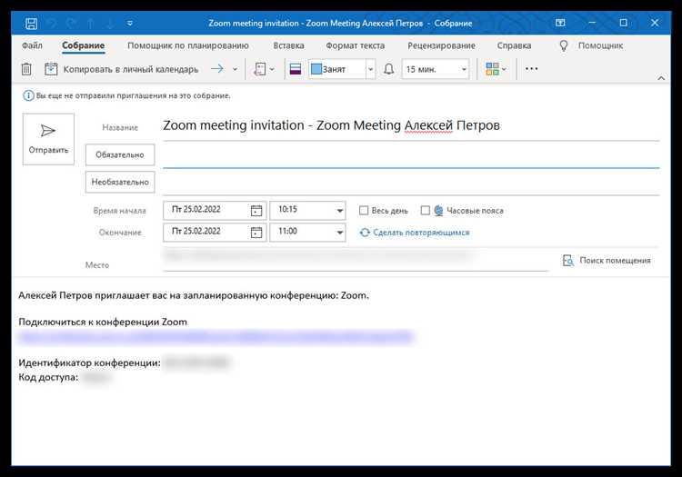Go to previous item with up arrow
The image size is (682, 477).
point(91,24)
